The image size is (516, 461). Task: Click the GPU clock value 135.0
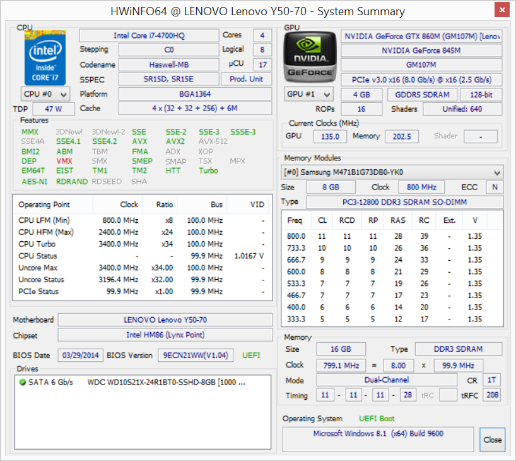[x=330, y=136]
